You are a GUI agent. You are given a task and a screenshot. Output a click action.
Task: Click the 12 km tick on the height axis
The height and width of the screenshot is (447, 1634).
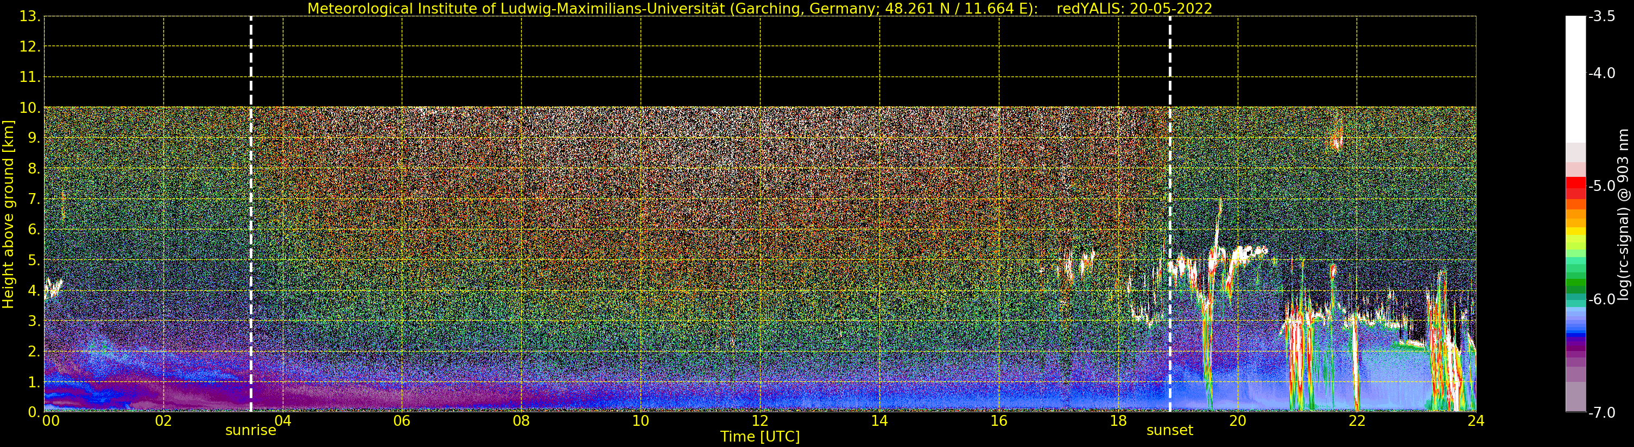pos(29,47)
